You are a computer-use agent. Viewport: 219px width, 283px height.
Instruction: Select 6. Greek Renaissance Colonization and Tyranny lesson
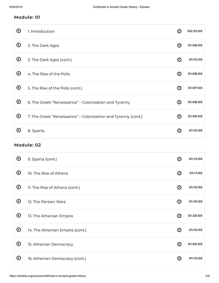coord(79,102)
